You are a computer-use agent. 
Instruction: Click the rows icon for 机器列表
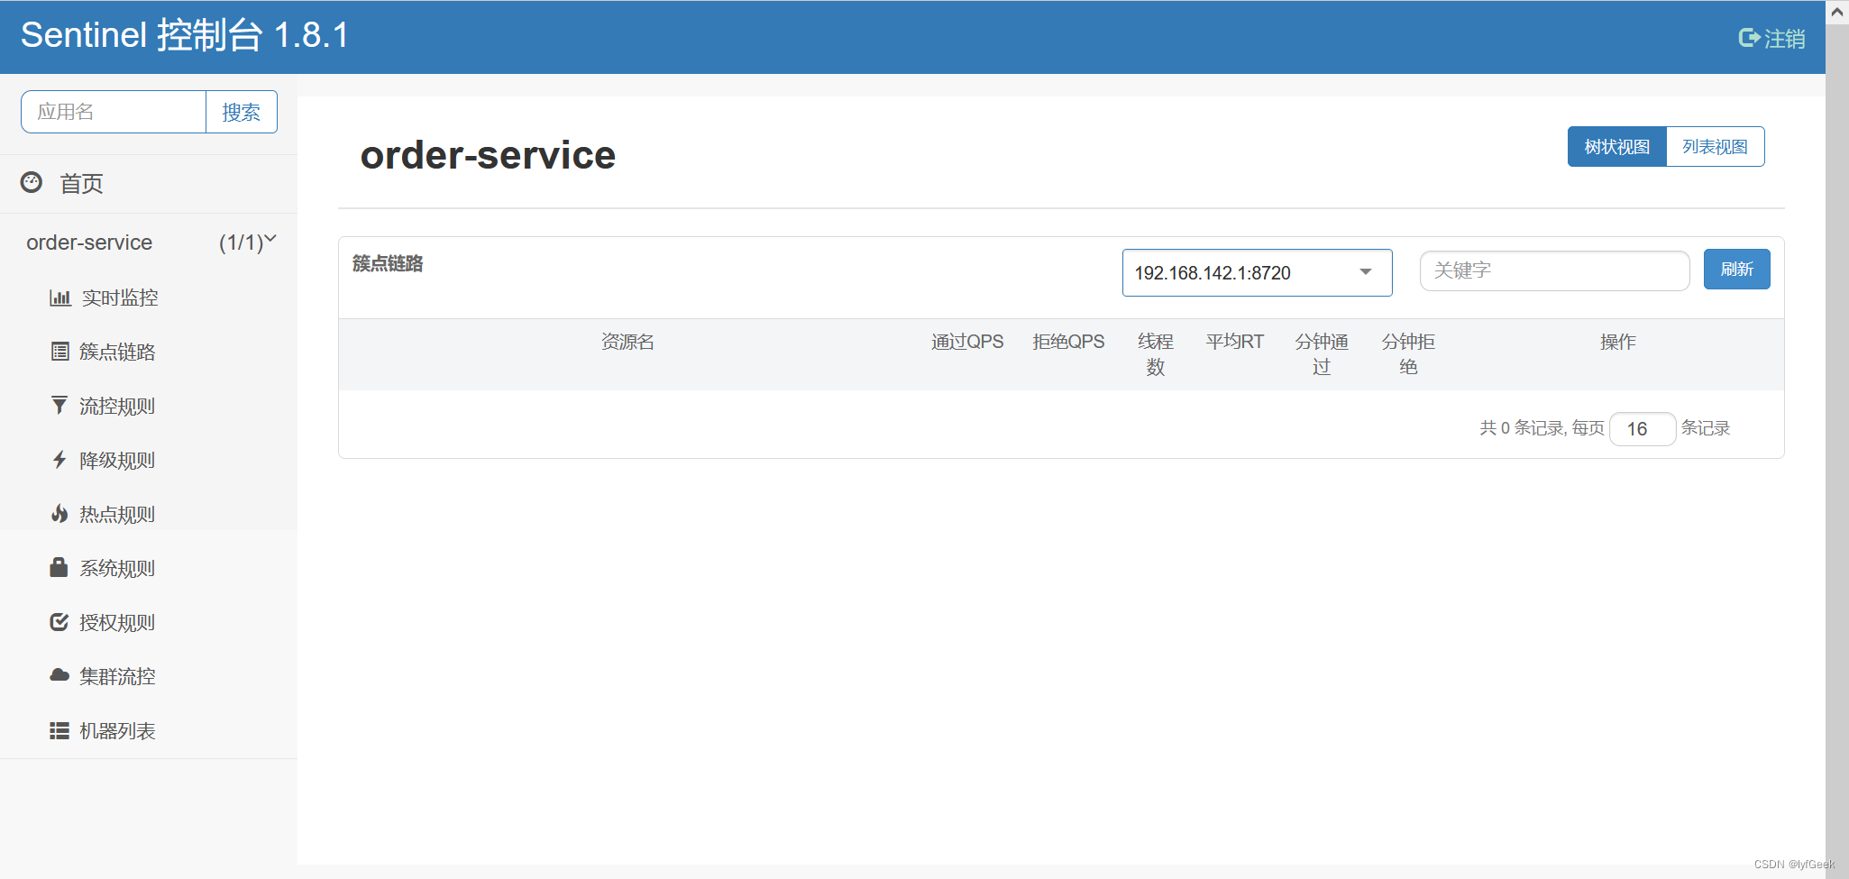59,730
